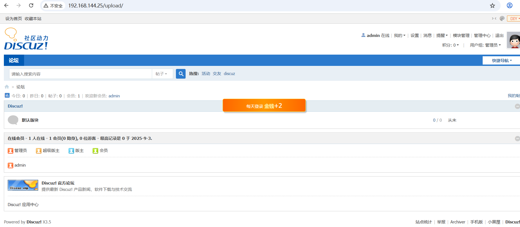Click the admin user avatar image

point(513,40)
